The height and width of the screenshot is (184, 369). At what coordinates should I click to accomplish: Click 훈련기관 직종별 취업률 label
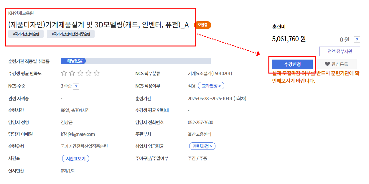29,61
